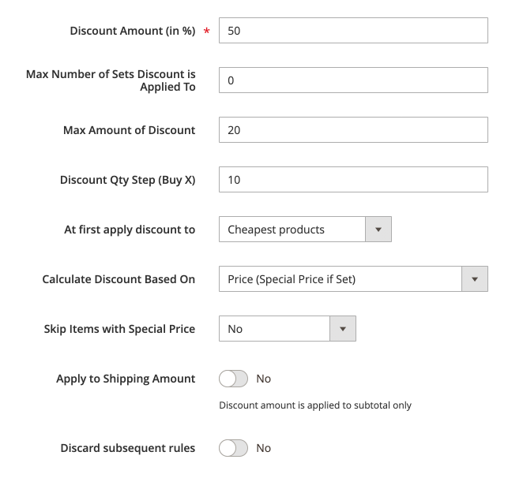
Task: Click the At first apply discount to label
Action: (x=130, y=230)
